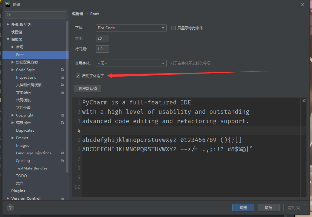This screenshot has height=217, width=312.
Task: Uncheck 启用字体连字 checkbox
Action: coord(78,76)
